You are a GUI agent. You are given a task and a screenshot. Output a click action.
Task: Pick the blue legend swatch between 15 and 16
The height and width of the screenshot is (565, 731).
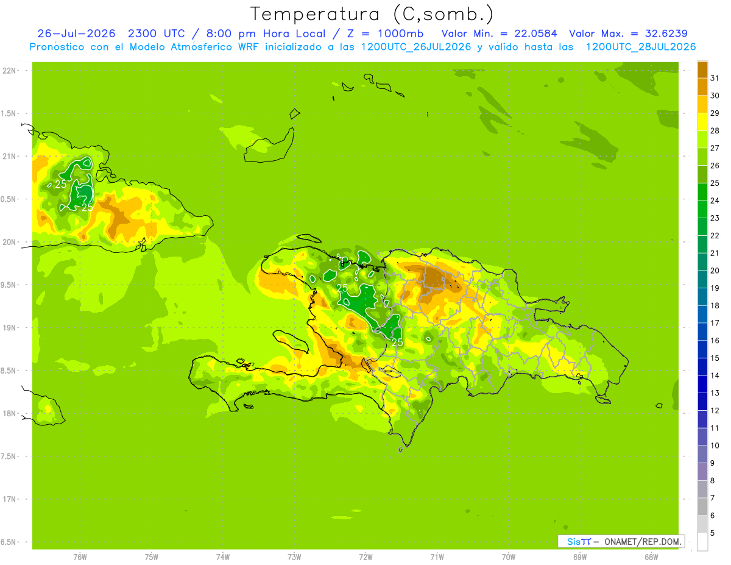[702, 349]
